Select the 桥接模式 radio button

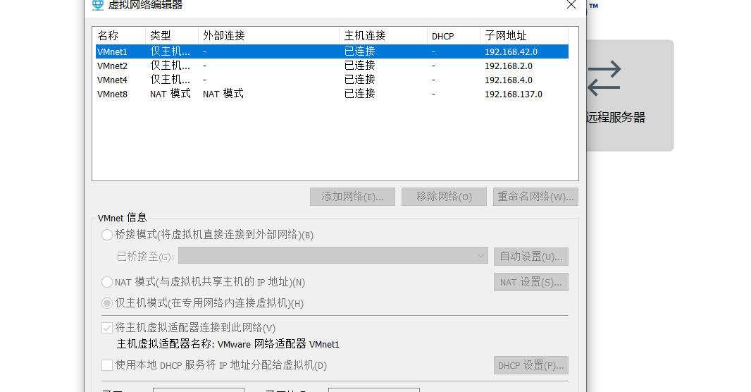pyautogui.click(x=107, y=235)
